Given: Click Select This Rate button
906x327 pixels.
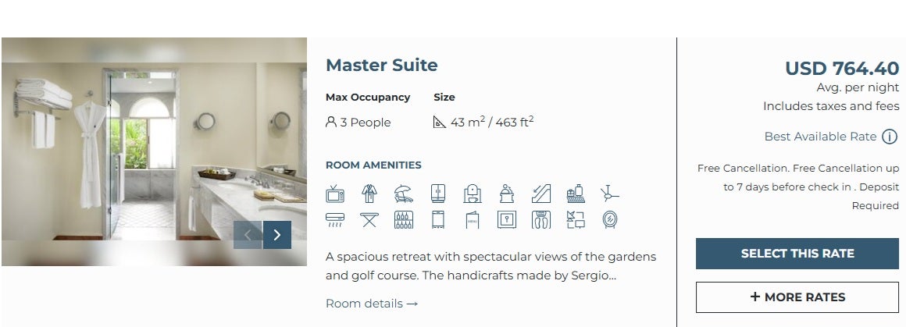Looking at the screenshot, I should (x=797, y=254).
